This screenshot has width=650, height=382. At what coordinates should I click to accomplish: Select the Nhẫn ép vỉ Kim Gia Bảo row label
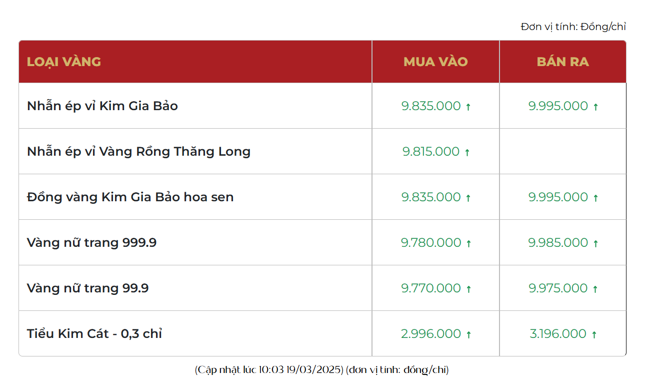click(x=102, y=106)
